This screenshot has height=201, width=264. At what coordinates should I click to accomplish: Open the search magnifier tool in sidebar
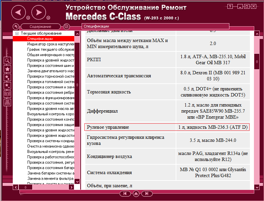point(7,61)
